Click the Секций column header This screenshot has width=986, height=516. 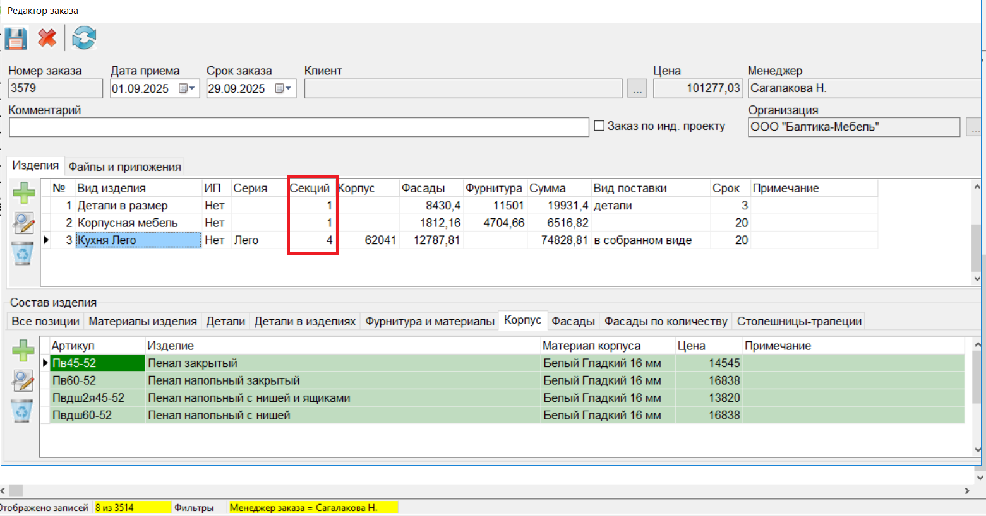pos(310,188)
